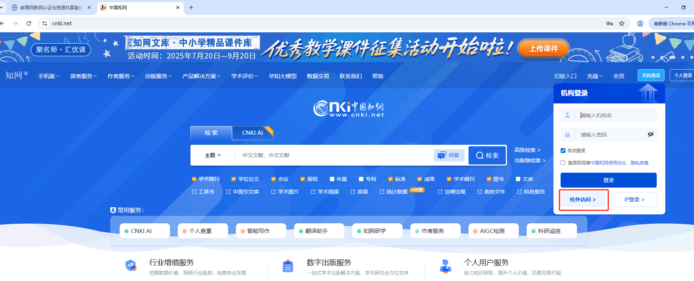Expand the 产品解决方案 dropdown menu
The width and height of the screenshot is (694, 281).
pos(202,76)
